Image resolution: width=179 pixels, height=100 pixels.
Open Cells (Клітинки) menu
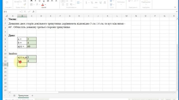coord(121,3)
